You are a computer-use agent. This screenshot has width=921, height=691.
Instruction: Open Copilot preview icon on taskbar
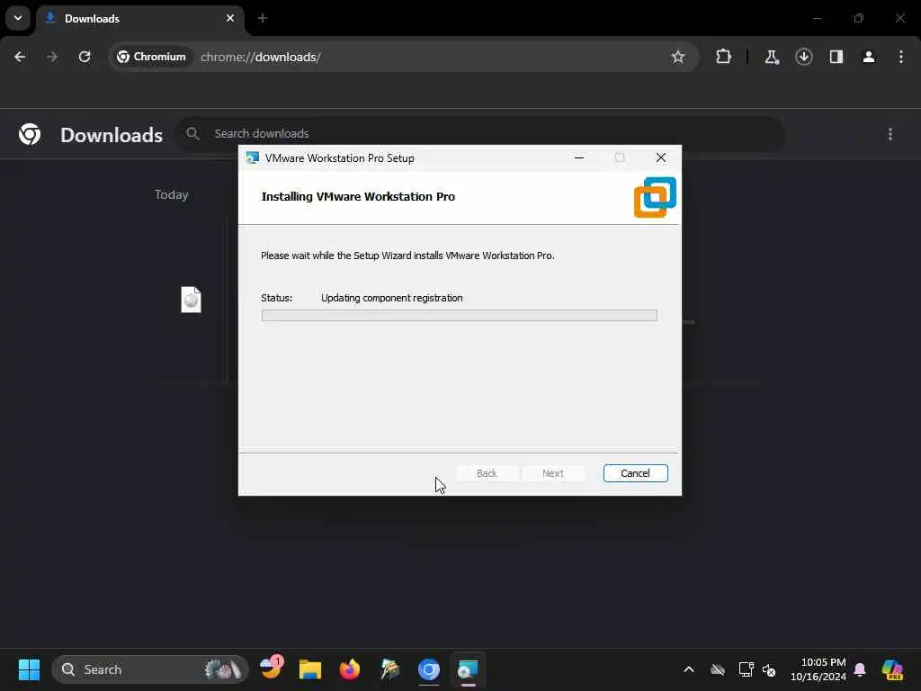click(893, 669)
